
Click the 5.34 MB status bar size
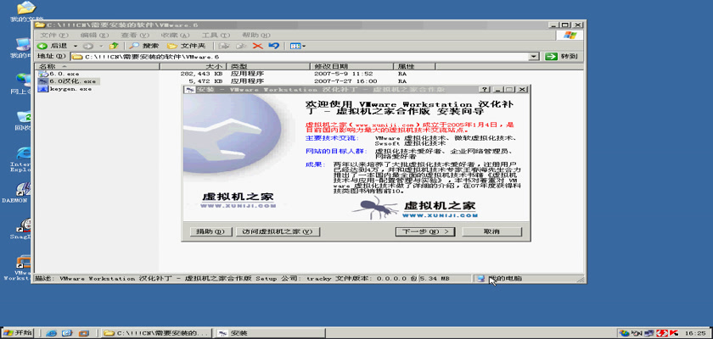click(x=435, y=279)
